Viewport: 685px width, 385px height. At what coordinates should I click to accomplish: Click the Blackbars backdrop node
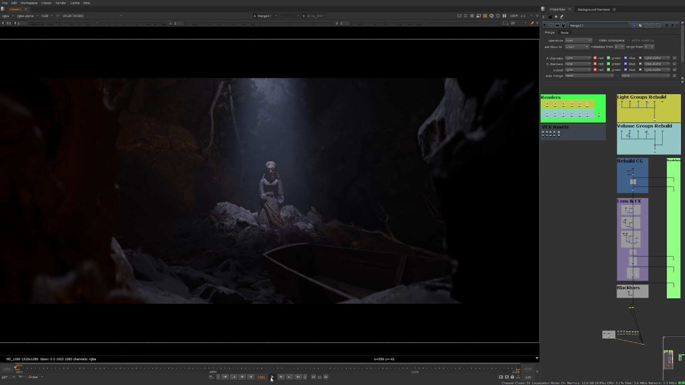coord(632,291)
